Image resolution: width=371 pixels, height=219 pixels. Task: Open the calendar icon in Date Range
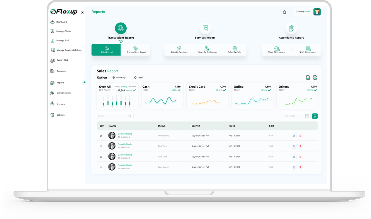[307, 116]
